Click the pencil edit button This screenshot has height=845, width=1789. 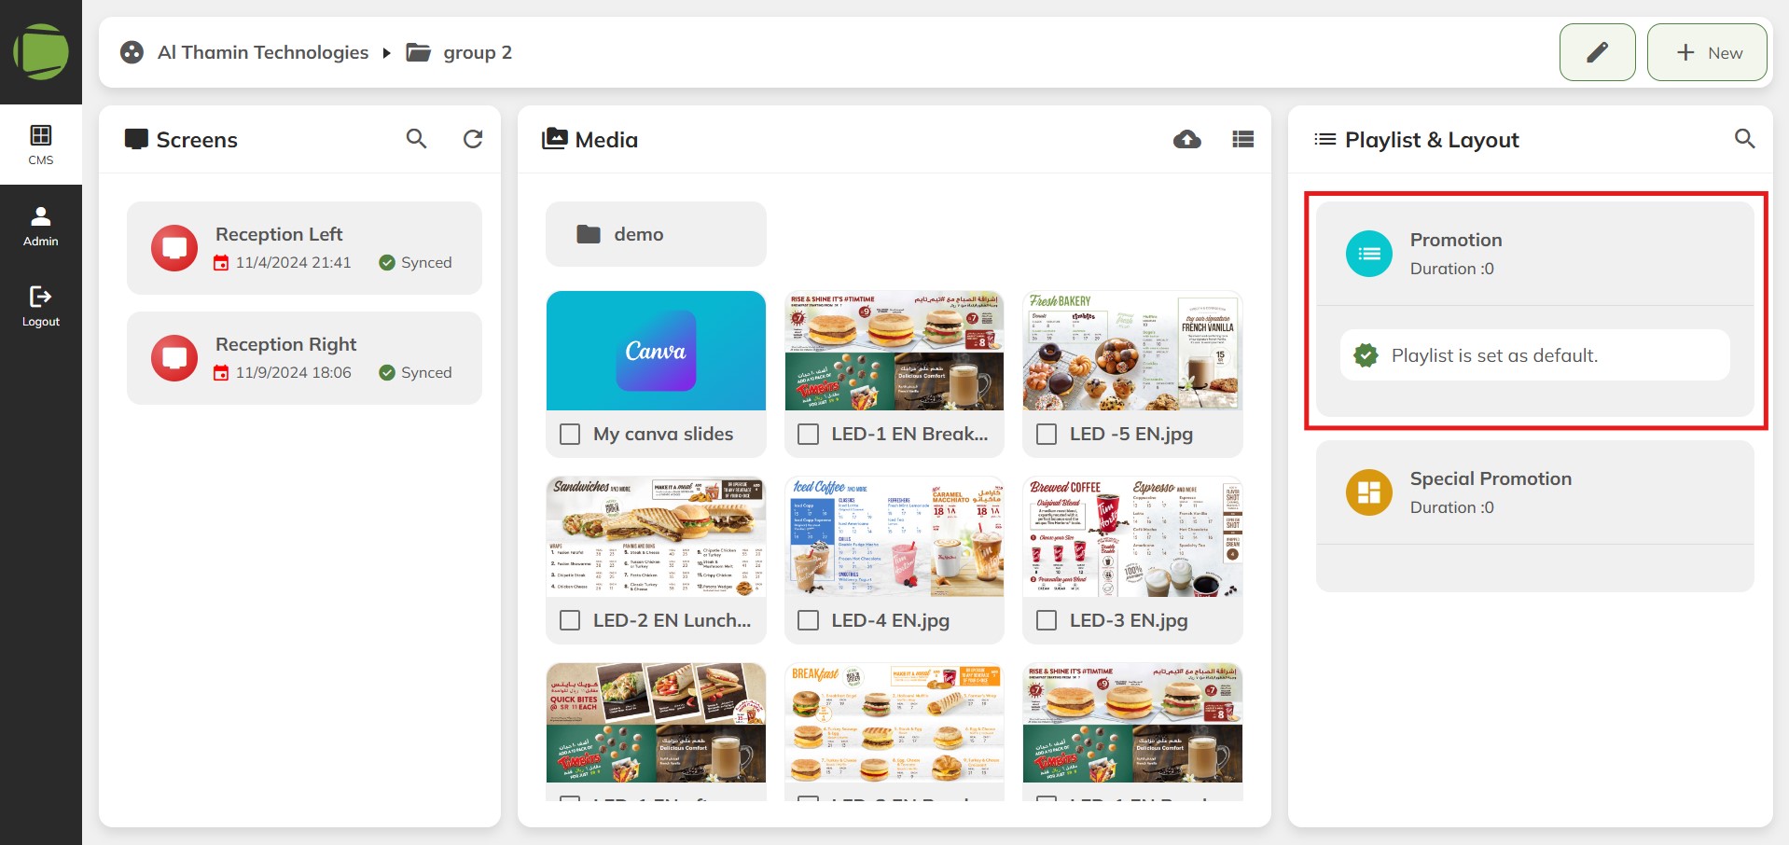point(1597,52)
